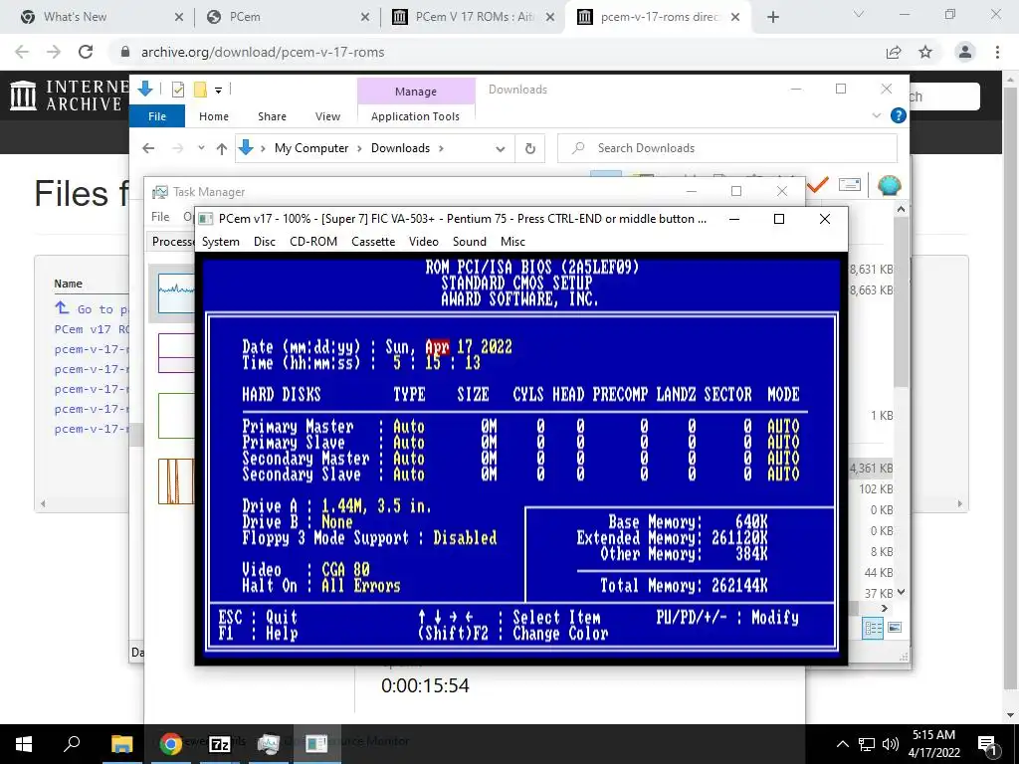1019x764 pixels.
Task: Switch Explorer to Large Icons view icon
Action: point(895,628)
